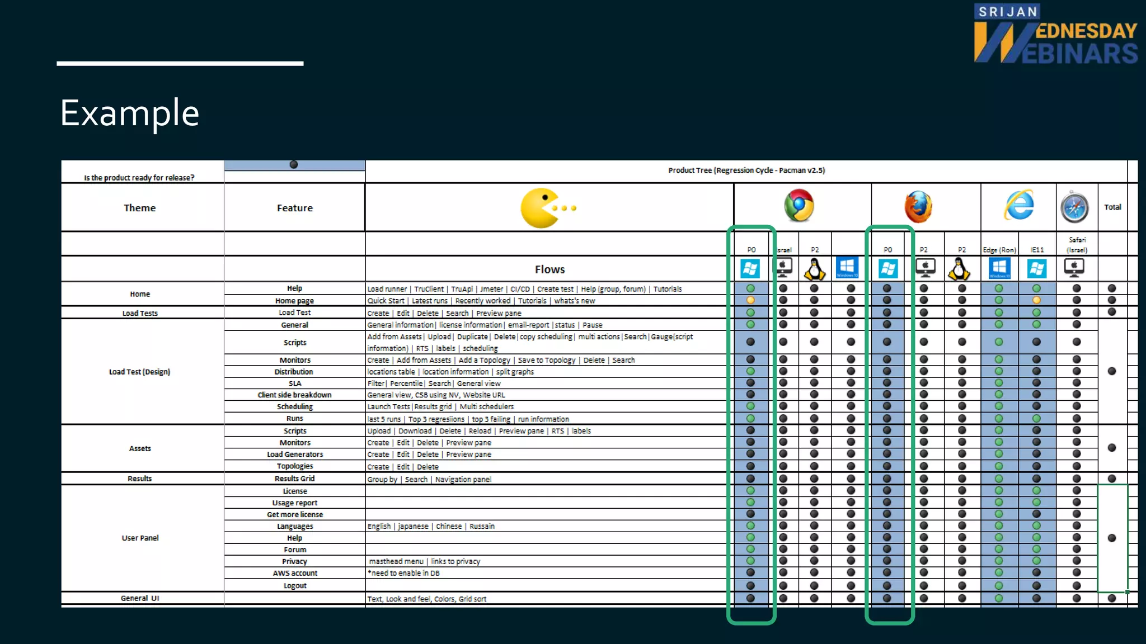
Task: Click the Internet Explorer browser icon
Action: pyautogui.click(x=1018, y=205)
